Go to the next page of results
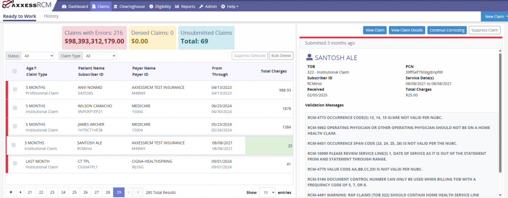The image size is (508, 198). [128, 192]
